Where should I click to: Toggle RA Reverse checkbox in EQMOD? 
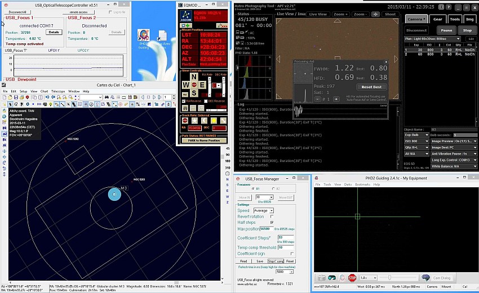pyautogui.click(x=184, y=101)
